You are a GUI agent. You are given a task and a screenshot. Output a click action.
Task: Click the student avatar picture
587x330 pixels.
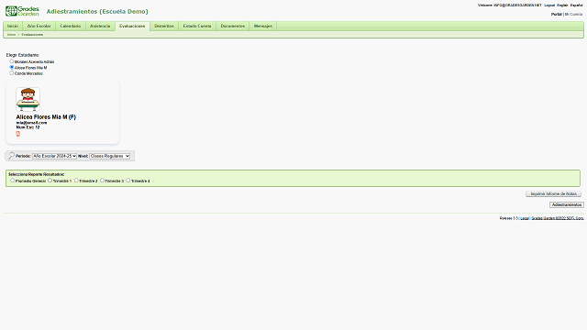[x=28, y=100]
